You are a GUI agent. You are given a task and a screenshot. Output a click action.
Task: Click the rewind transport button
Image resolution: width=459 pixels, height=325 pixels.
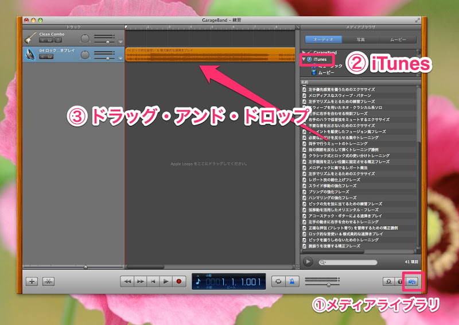click(x=127, y=281)
